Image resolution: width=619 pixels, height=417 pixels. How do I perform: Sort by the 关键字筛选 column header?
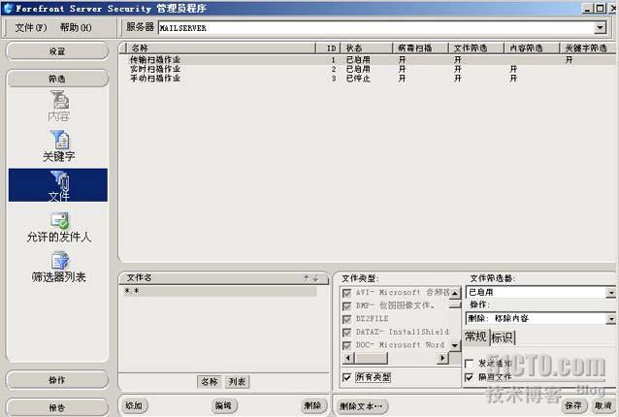coord(587,48)
